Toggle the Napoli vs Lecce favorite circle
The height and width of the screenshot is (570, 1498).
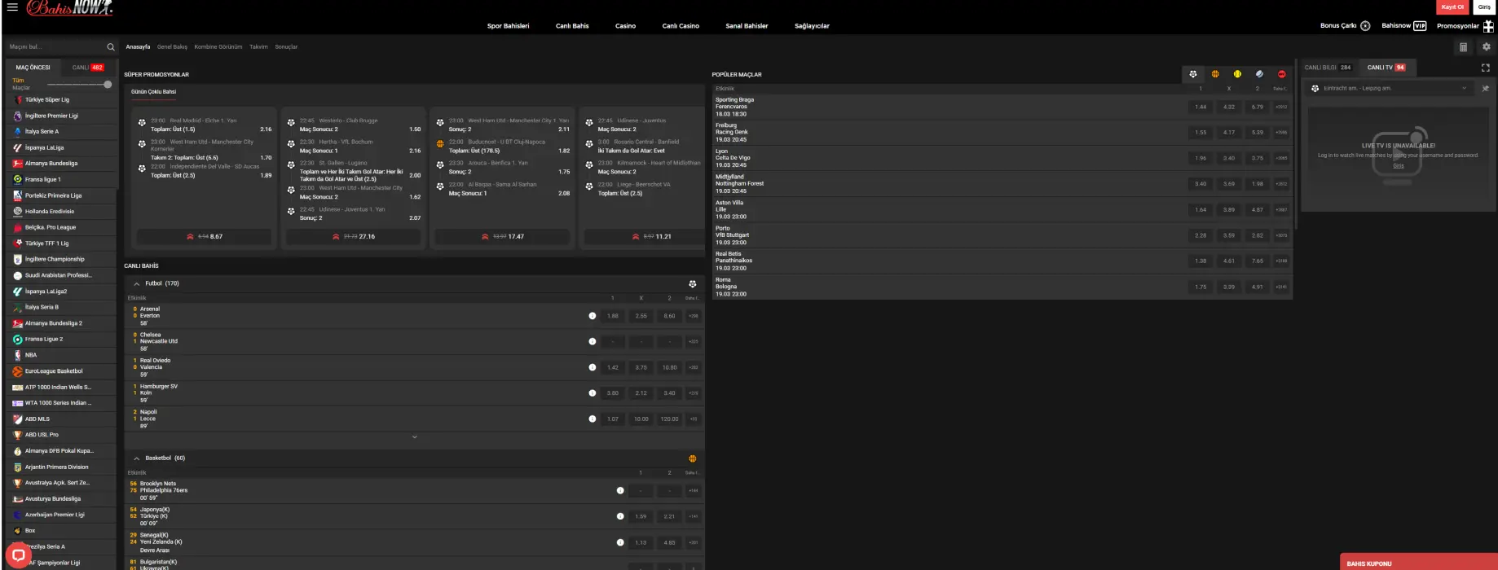[593, 419]
